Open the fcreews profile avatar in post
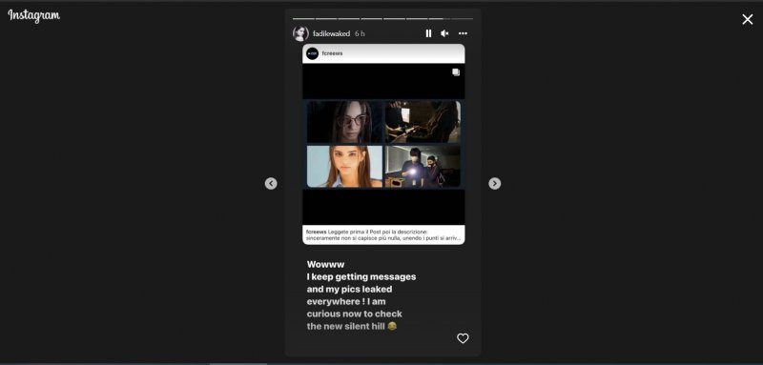763x365 pixels. [x=313, y=53]
